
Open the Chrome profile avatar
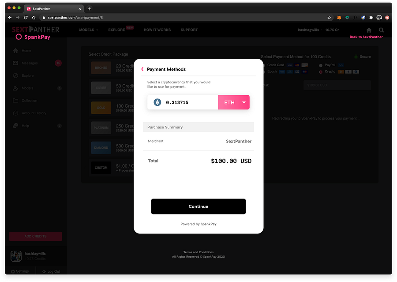[x=379, y=18]
